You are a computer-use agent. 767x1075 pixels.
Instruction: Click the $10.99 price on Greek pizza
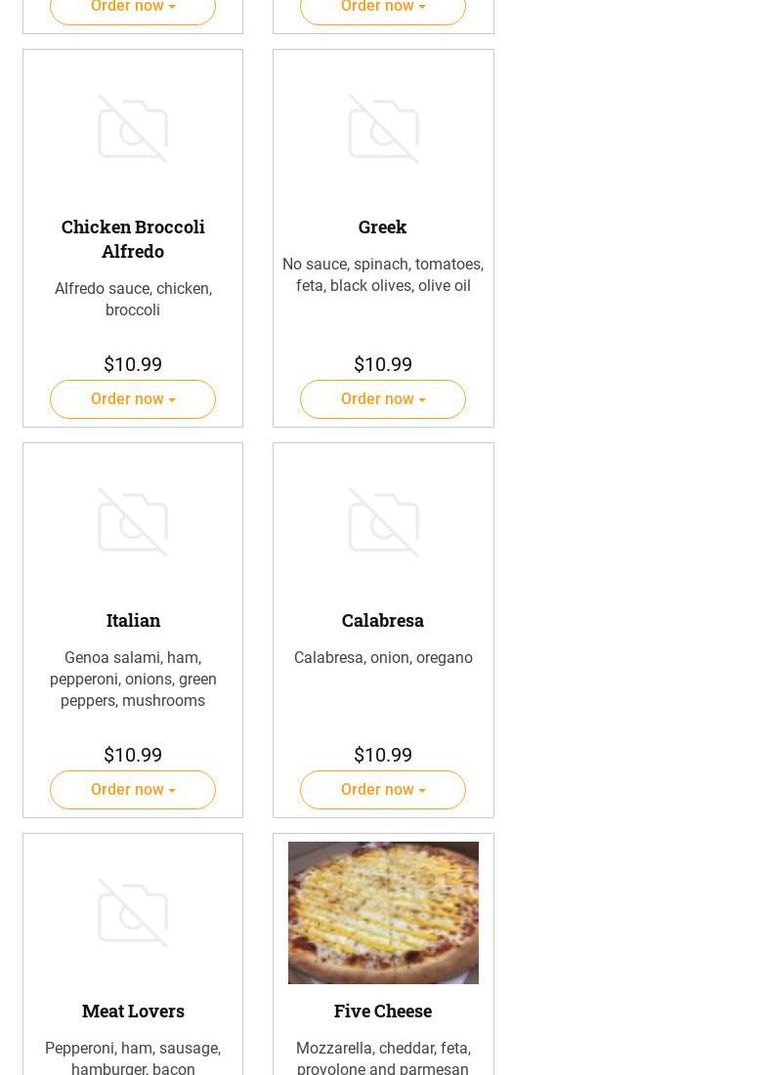383,364
